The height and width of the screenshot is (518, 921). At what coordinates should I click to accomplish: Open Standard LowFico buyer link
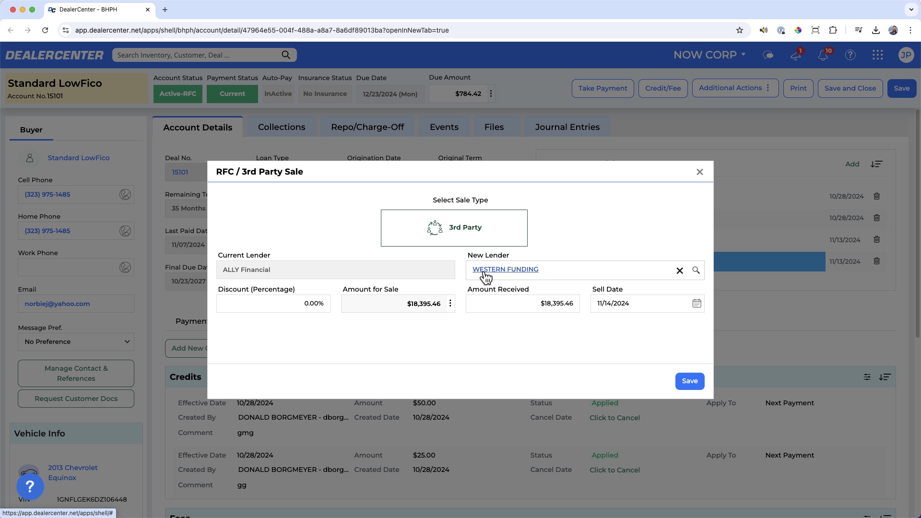click(x=79, y=158)
